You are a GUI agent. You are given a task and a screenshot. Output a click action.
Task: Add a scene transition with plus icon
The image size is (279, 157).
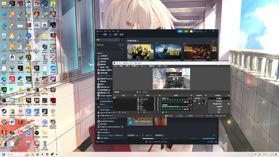[x=199, y=104]
